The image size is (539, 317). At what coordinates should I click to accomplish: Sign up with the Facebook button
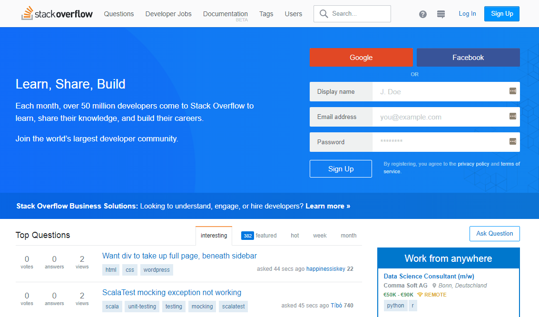click(468, 58)
